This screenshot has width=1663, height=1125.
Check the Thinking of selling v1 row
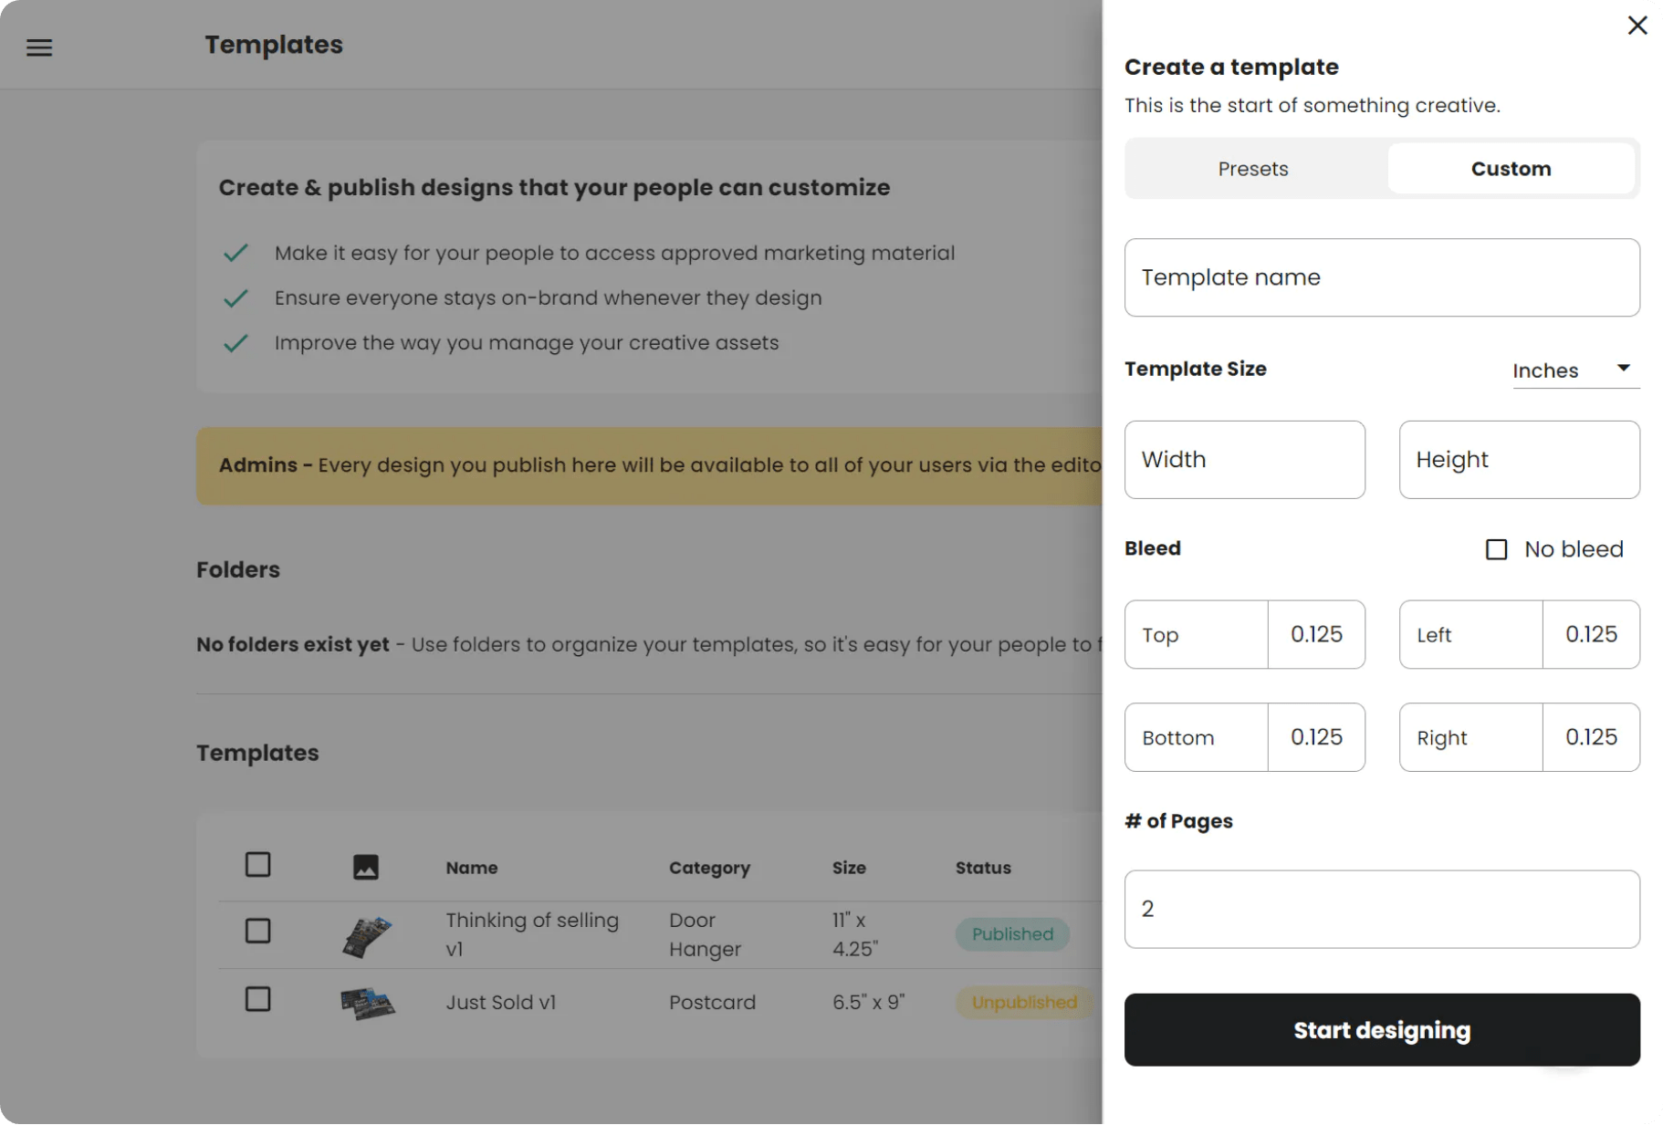pyautogui.click(x=258, y=931)
